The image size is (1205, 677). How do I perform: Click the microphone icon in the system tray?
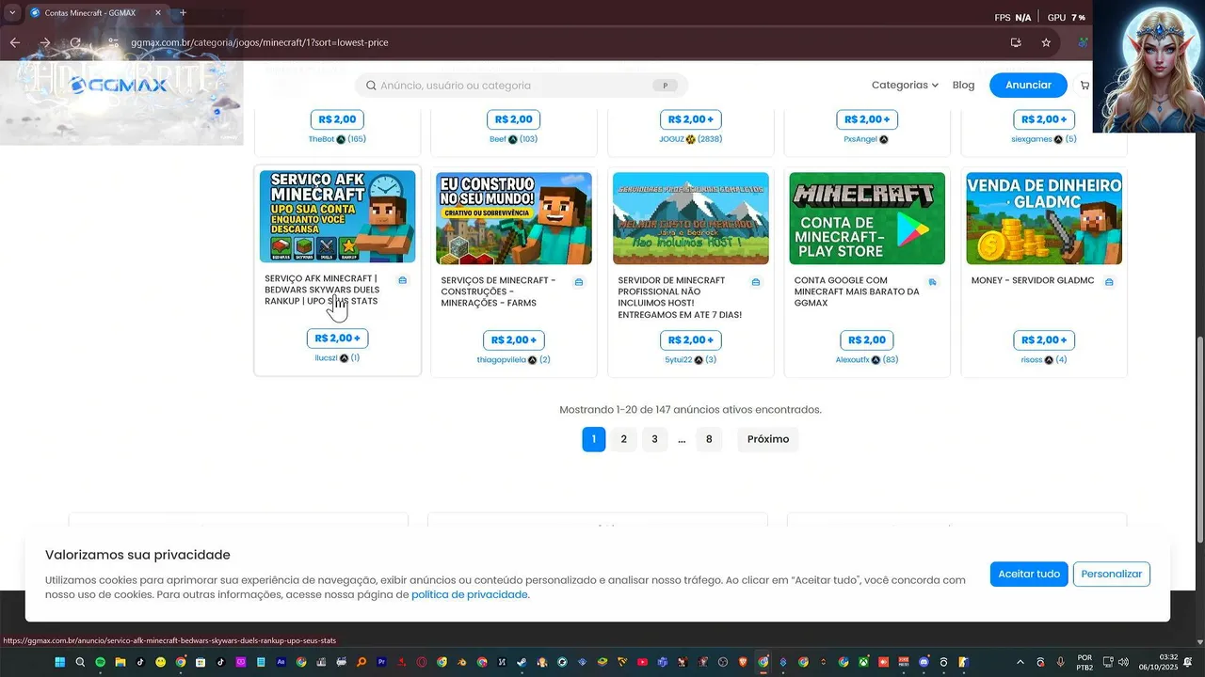[1061, 662]
